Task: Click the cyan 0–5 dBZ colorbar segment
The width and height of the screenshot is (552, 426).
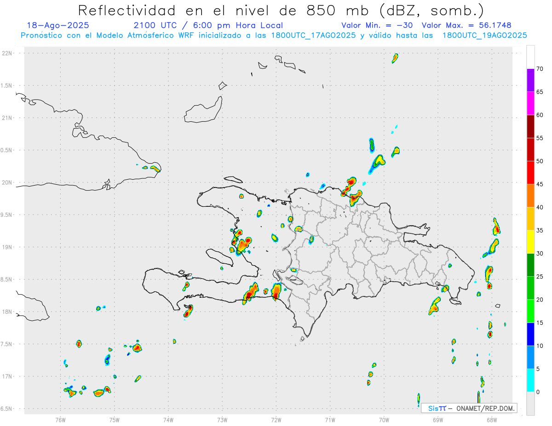Action: point(530,381)
